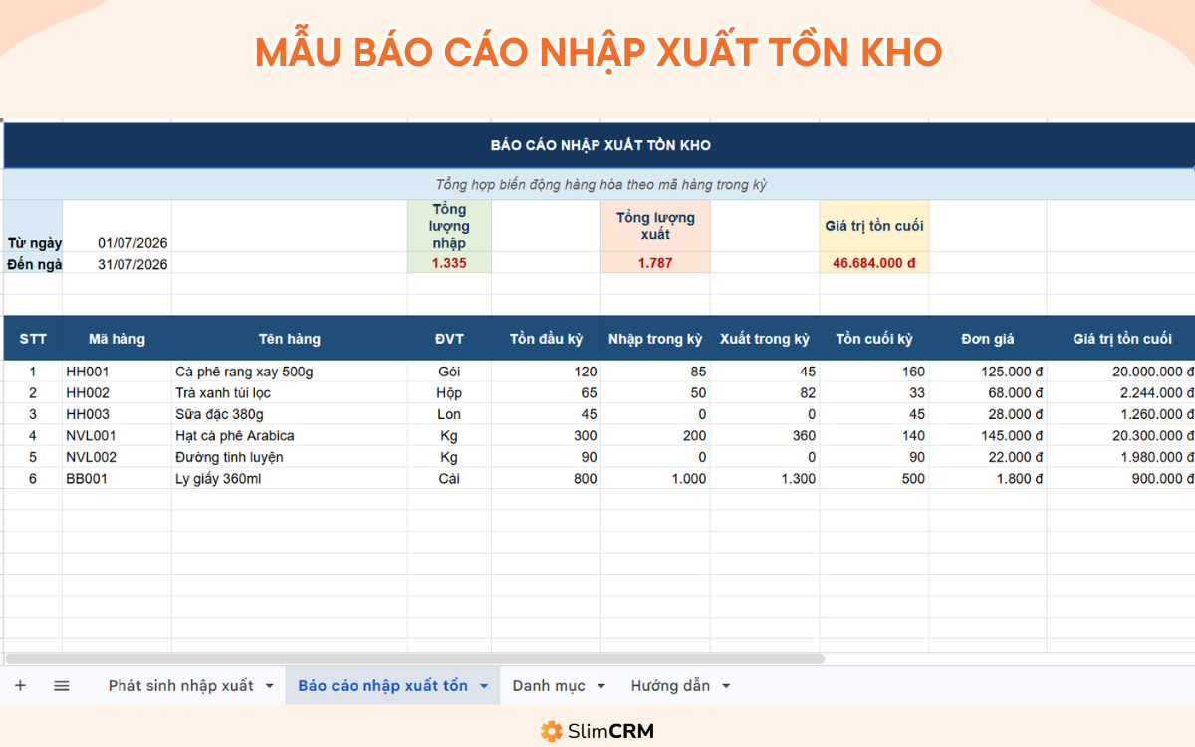Select the Mã hàng column header
1195x747 pixels.
(x=117, y=339)
